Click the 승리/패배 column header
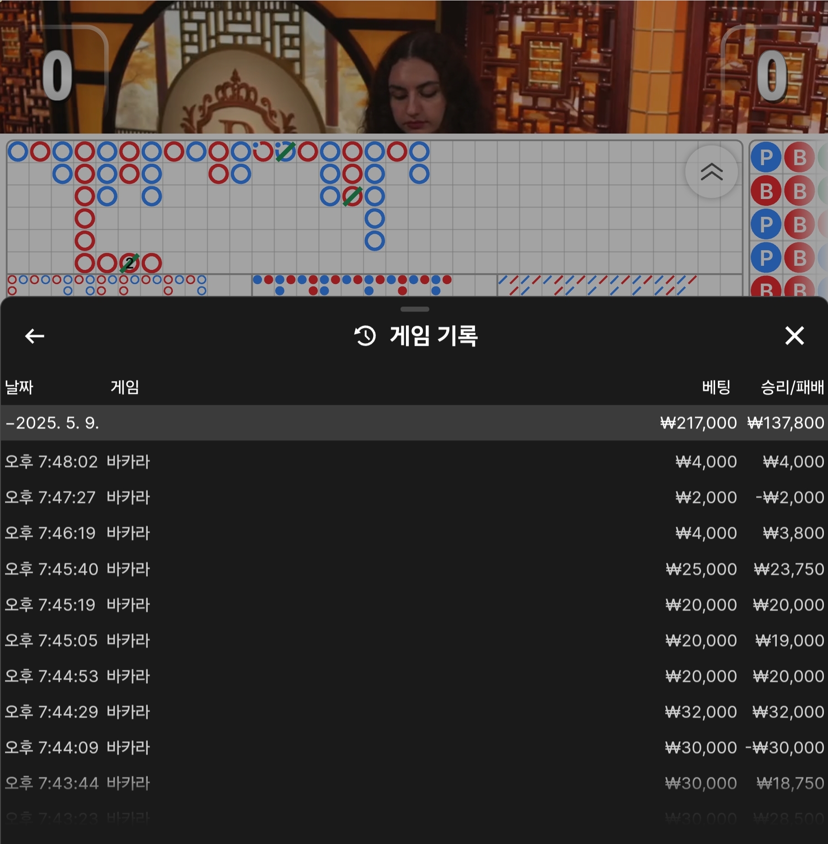 tap(792, 387)
